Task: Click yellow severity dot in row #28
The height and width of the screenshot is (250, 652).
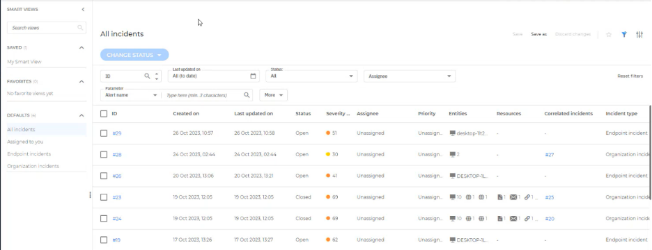Action: (328, 154)
